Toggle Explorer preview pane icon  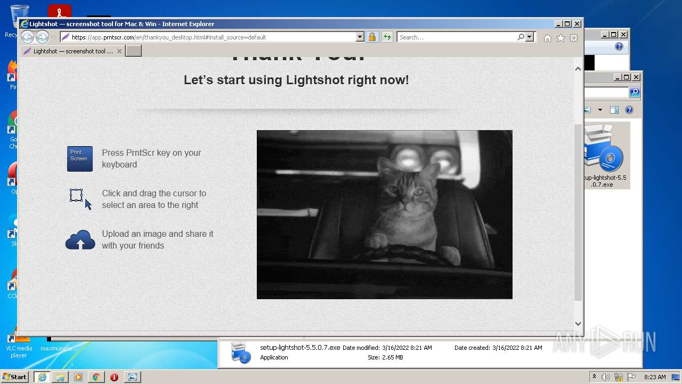[614, 110]
